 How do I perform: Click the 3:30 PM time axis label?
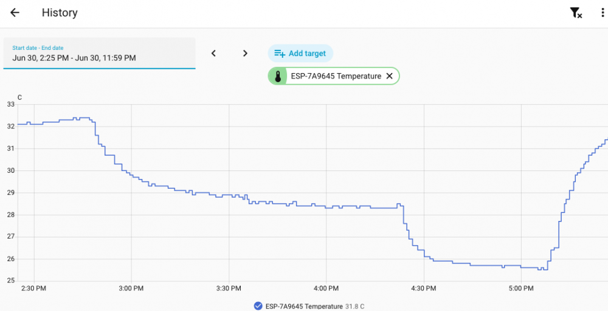tap(229, 288)
